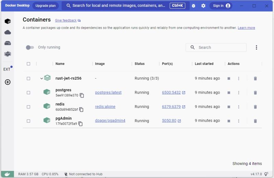
Task: Click the redis container name
Action: click(x=60, y=104)
